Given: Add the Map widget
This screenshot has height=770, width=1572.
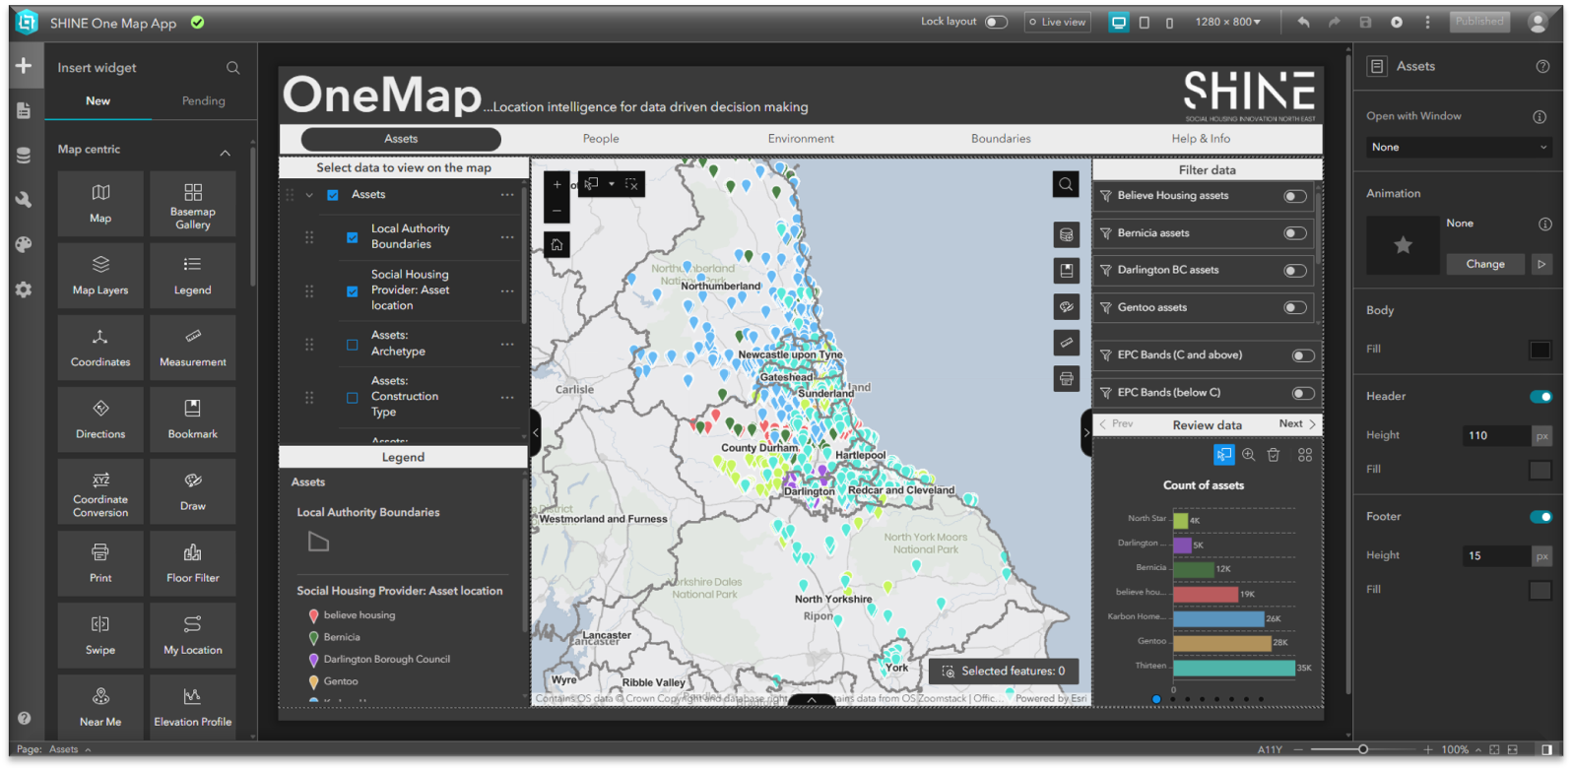Looking at the screenshot, I should [x=100, y=204].
